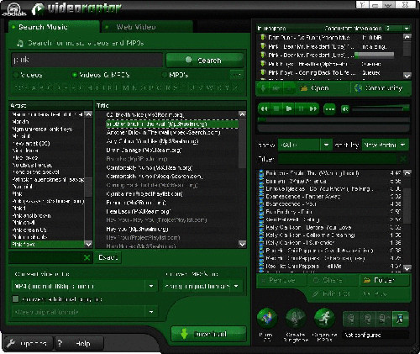Screen dimensions: 420x354
Task: Open the 'Convert MP3s to' format dropdown
Action: click(202, 286)
